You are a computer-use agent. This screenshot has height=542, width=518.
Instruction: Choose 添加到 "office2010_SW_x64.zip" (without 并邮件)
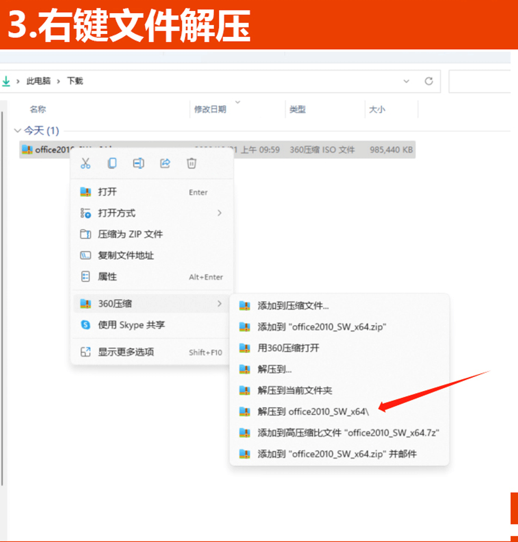point(339,326)
